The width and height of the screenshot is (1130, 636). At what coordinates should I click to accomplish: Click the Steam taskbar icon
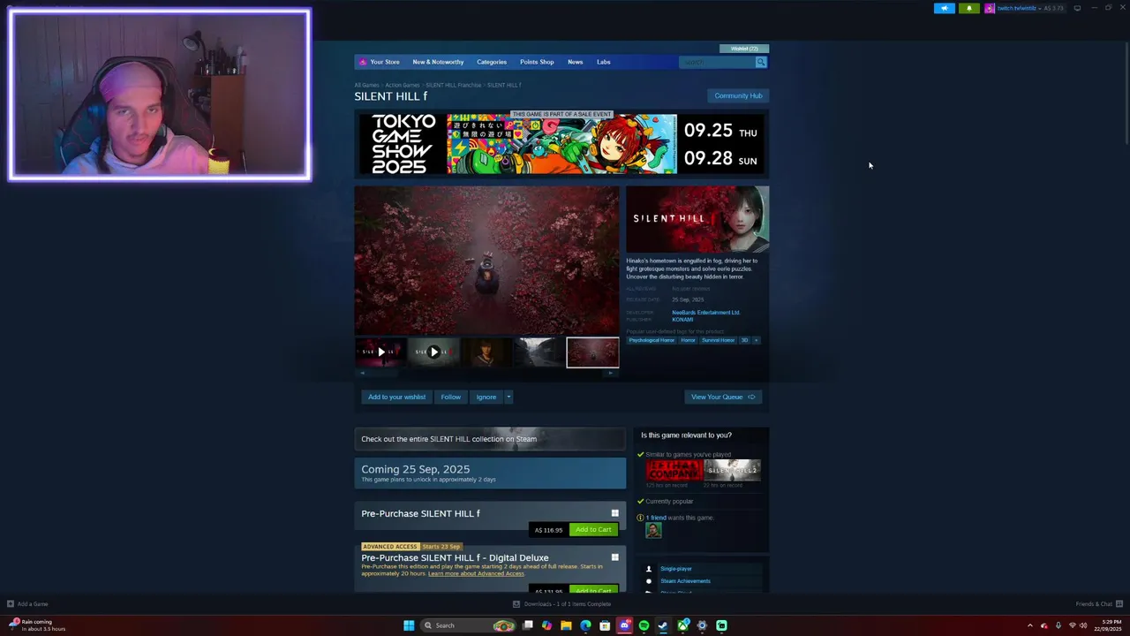pos(663,625)
